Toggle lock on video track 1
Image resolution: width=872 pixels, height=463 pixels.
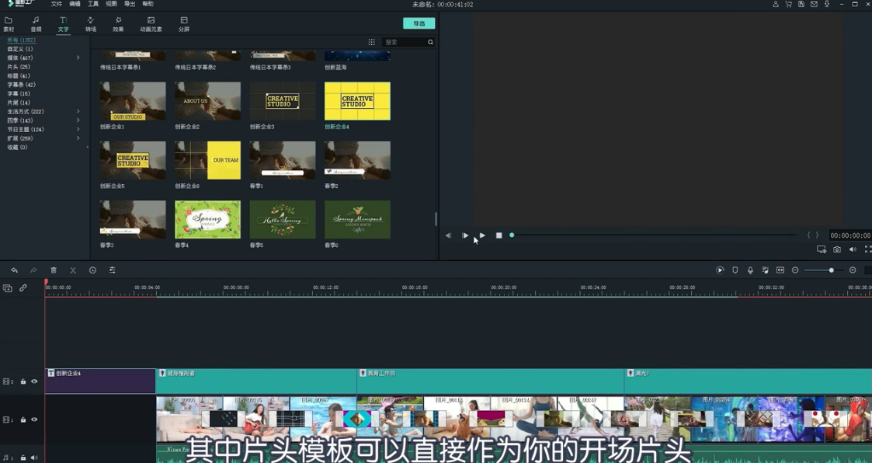(x=23, y=419)
